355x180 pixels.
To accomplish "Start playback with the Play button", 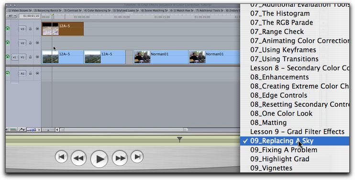I will [99, 159].
